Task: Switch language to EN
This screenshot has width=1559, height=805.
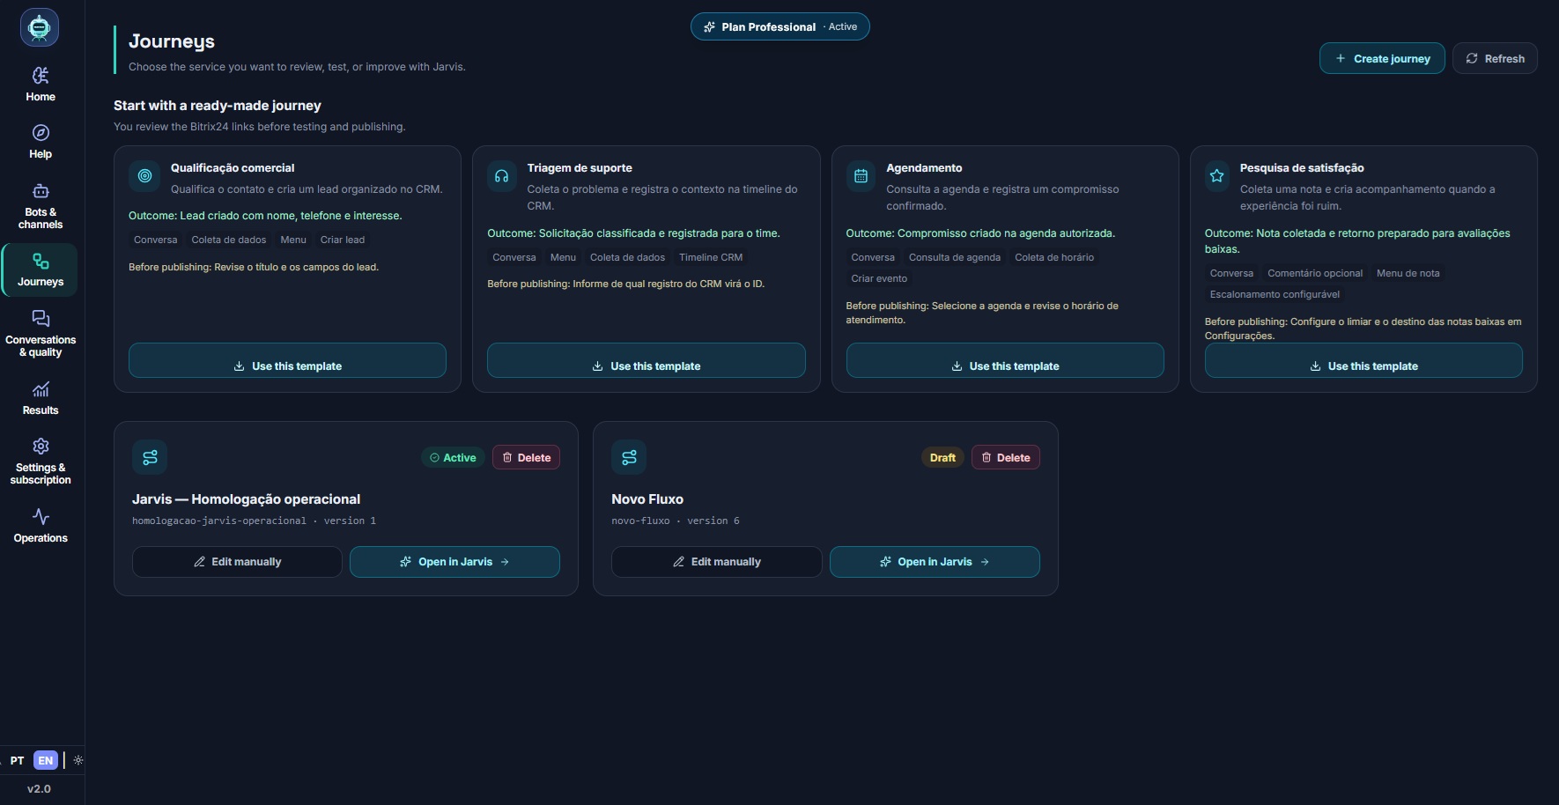Action: tap(46, 760)
